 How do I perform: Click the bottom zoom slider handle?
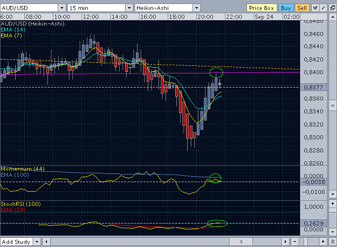[305, 242]
